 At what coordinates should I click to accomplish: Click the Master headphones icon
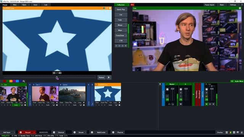(x=169, y=104)
